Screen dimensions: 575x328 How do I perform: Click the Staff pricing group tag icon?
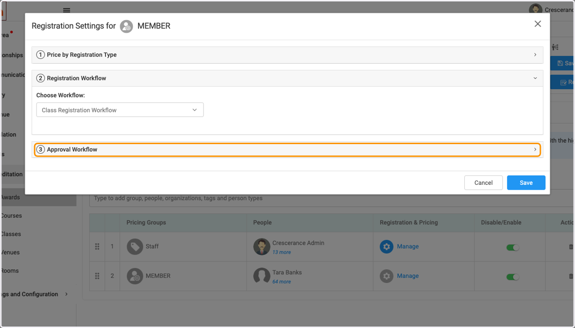[135, 247]
